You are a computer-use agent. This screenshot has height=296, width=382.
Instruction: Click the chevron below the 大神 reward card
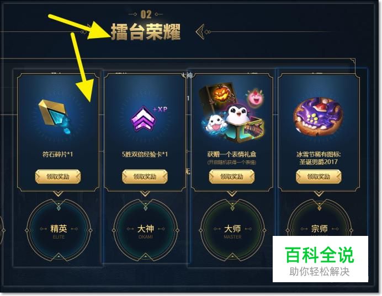coord(145,194)
